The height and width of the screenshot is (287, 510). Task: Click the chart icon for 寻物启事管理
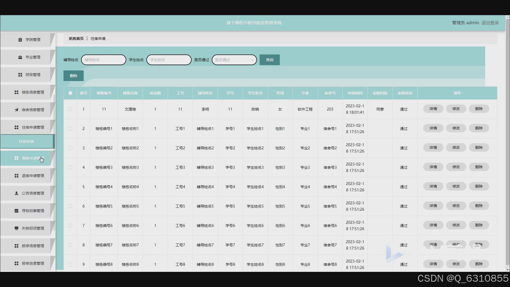[16, 211]
